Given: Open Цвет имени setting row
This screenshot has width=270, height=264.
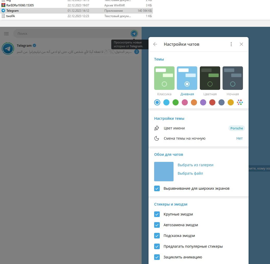Looking at the screenshot, I should 198,128.
